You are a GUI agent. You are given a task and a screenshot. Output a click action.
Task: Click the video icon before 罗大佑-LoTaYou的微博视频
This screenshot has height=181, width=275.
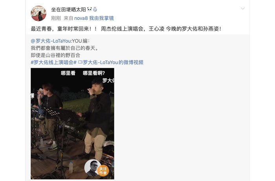pyautogui.click(x=80, y=62)
